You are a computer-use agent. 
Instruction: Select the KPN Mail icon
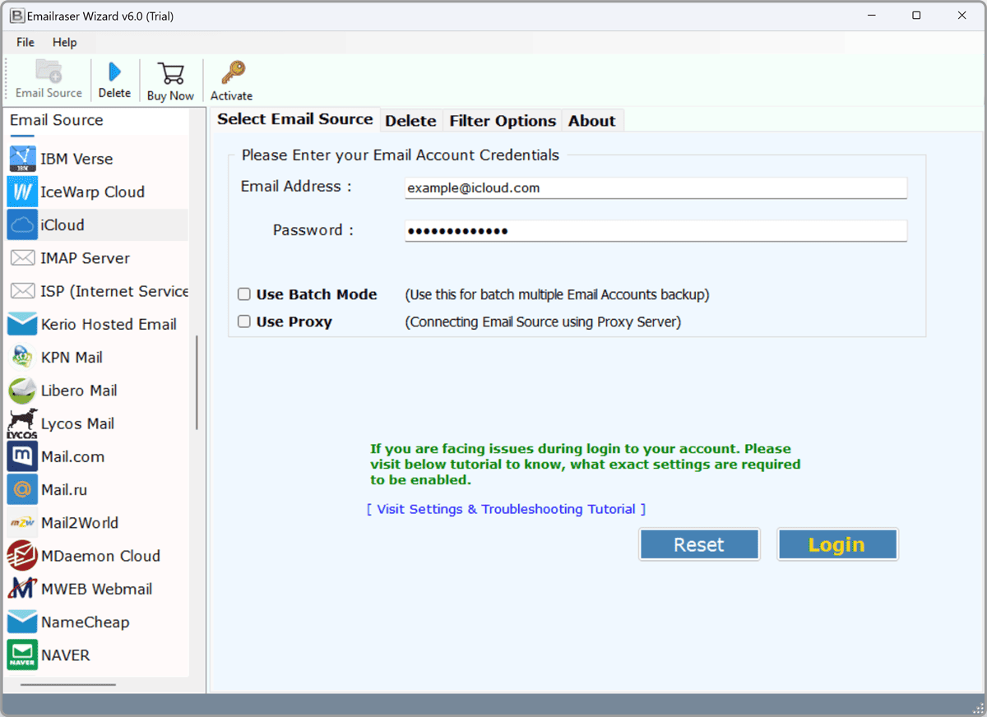[22, 357]
